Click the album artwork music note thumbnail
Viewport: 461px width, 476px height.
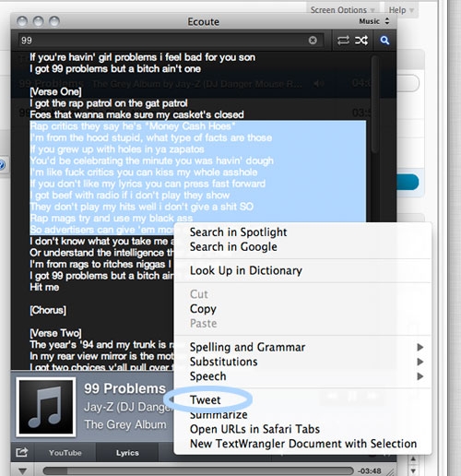click(46, 407)
